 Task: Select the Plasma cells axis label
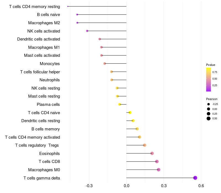pos(48,104)
